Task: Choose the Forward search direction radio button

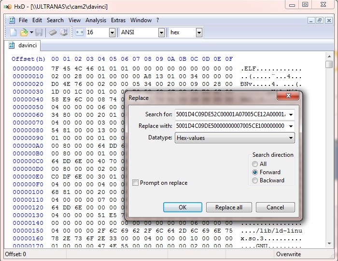Action: 255,172
